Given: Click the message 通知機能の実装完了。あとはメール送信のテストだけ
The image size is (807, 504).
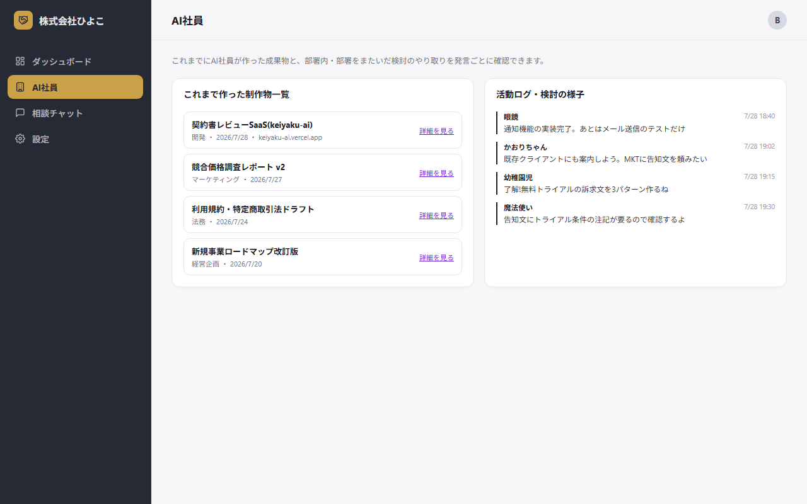Looking at the screenshot, I should pyautogui.click(x=595, y=129).
